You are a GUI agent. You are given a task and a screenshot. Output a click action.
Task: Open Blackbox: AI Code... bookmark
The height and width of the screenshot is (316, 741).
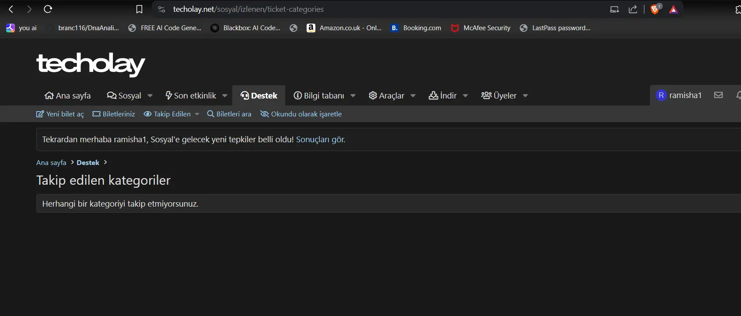pyautogui.click(x=246, y=28)
